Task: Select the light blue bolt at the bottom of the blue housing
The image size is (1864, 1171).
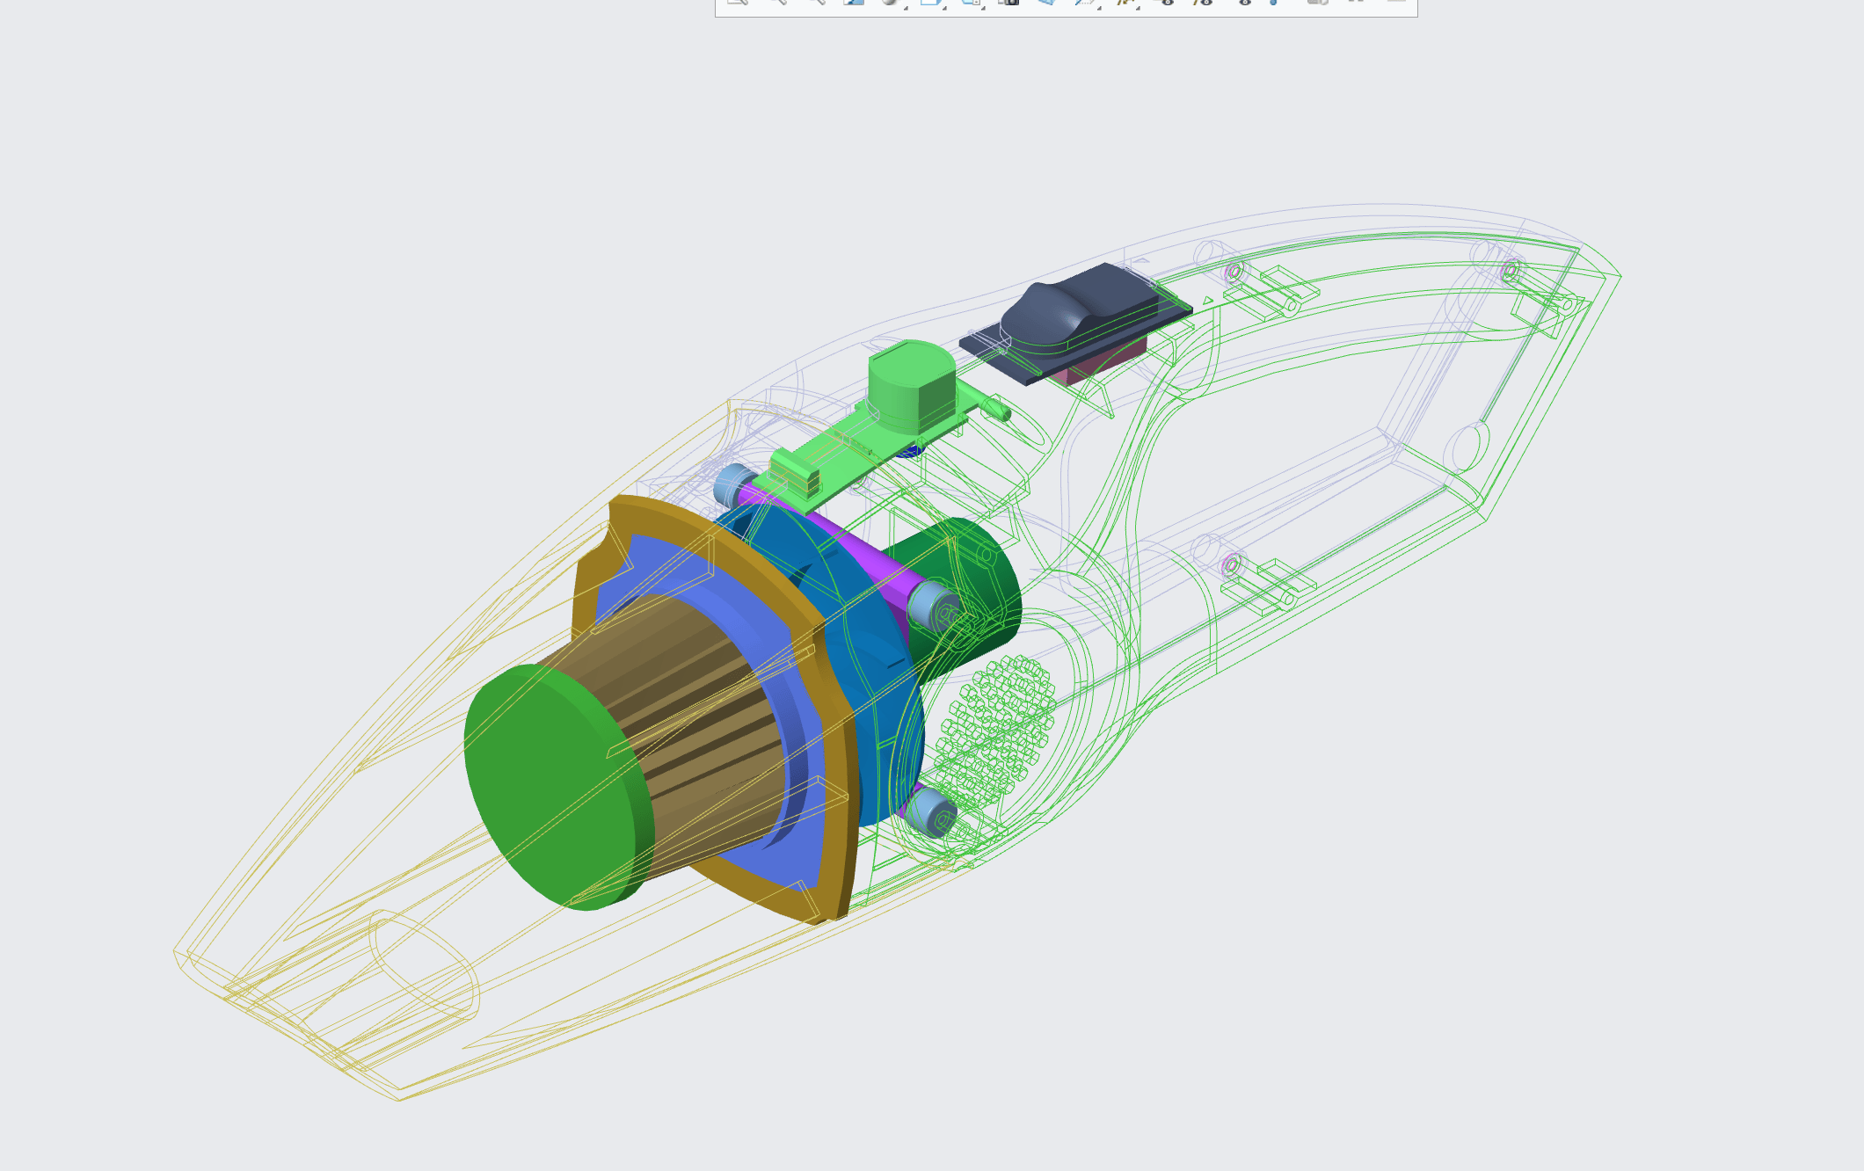Action: [930, 811]
